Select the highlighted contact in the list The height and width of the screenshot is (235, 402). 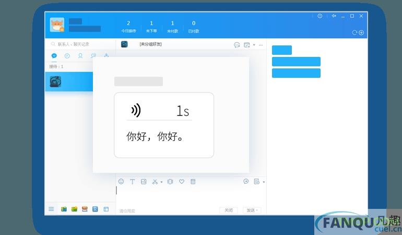(x=69, y=81)
